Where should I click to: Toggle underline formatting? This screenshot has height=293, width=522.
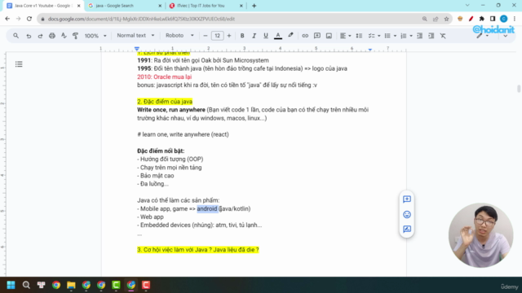click(266, 36)
